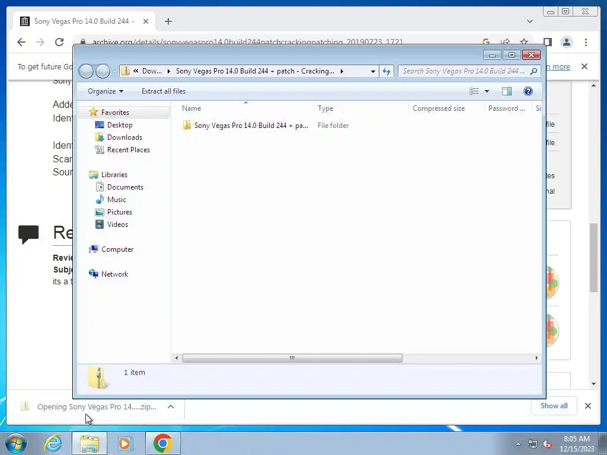Open Documents library
This screenshot has width=607, height=455.
pyautogui.click(x=125, y=187)
